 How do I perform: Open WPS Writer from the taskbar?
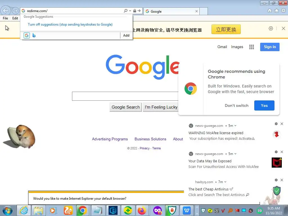pos(187,210)
